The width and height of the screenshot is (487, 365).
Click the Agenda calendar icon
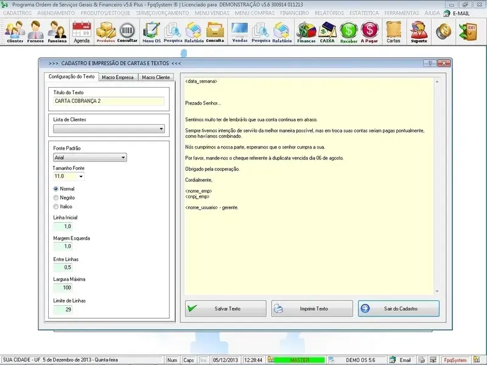[81, 32]
